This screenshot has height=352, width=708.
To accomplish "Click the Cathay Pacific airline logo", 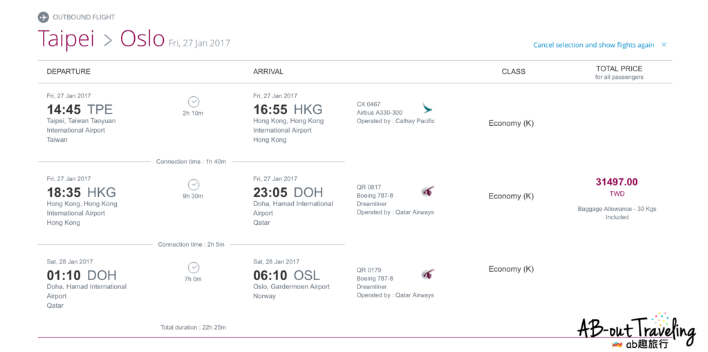I will click(x=427, y=108).
